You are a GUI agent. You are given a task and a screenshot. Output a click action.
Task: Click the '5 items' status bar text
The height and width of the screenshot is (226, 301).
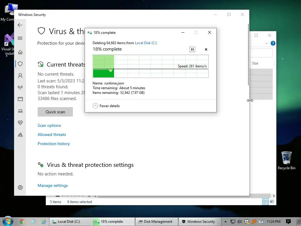coord(56,202)
